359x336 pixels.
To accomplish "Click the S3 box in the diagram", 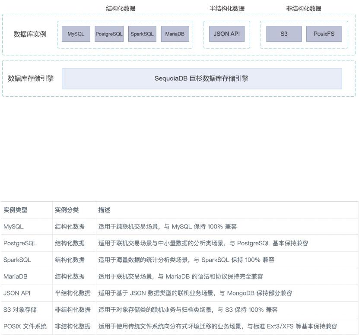I will [x=284, y=34].
